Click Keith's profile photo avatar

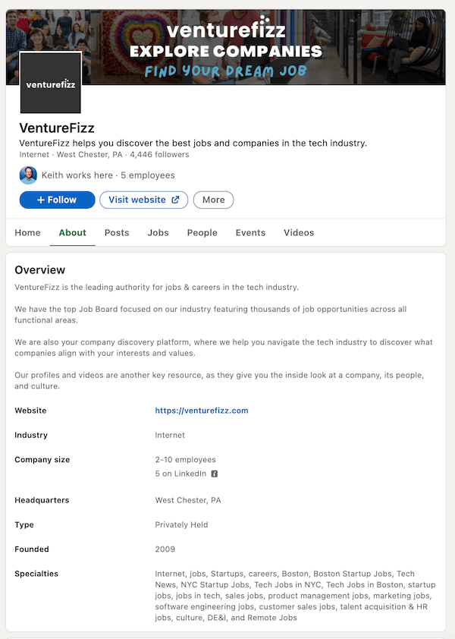28,175
